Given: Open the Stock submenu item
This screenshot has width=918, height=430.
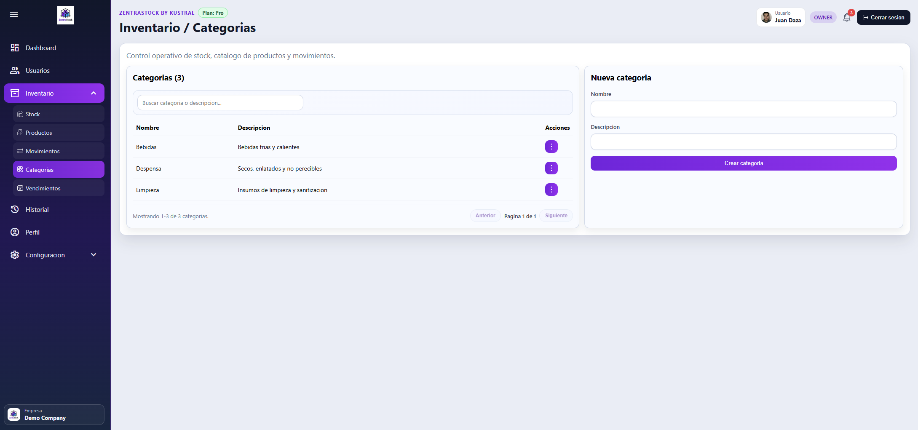Looking at the screenshot, I should 59,114.
